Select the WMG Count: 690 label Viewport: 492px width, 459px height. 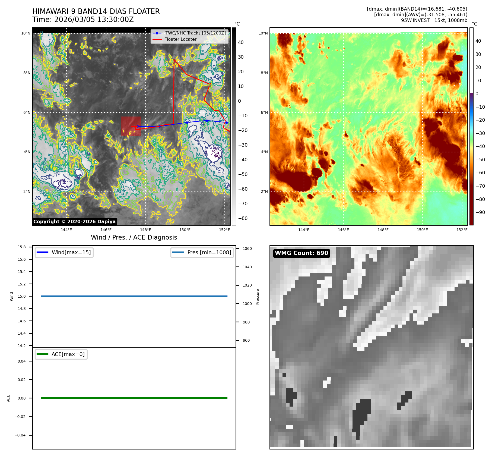pos(301,253)
